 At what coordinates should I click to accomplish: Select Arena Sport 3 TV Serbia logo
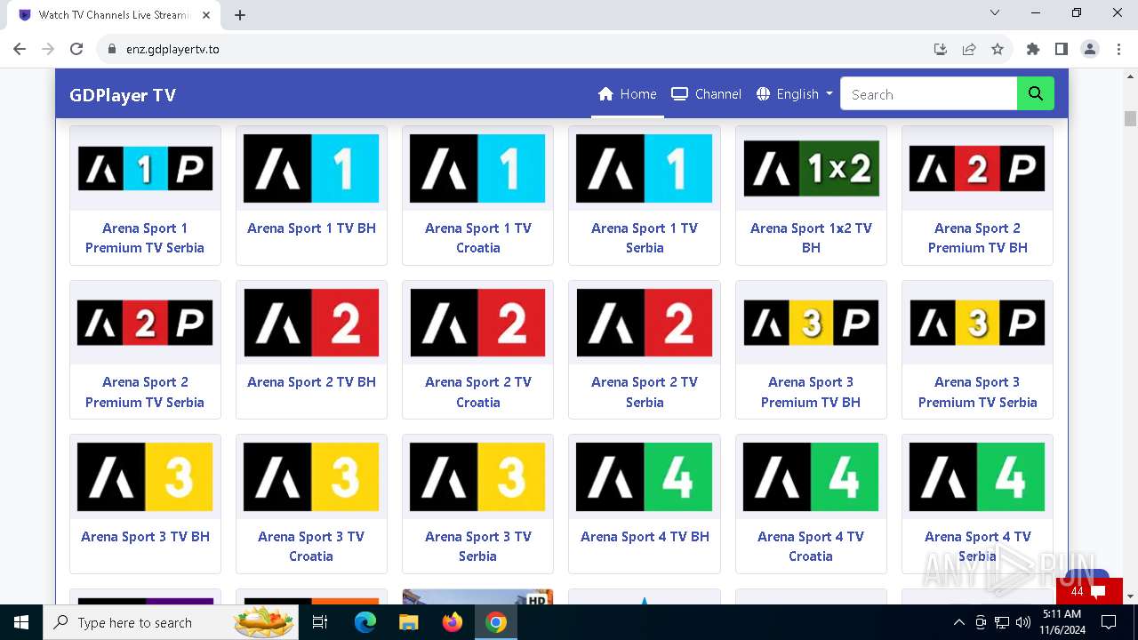click(x=477, y=477)
